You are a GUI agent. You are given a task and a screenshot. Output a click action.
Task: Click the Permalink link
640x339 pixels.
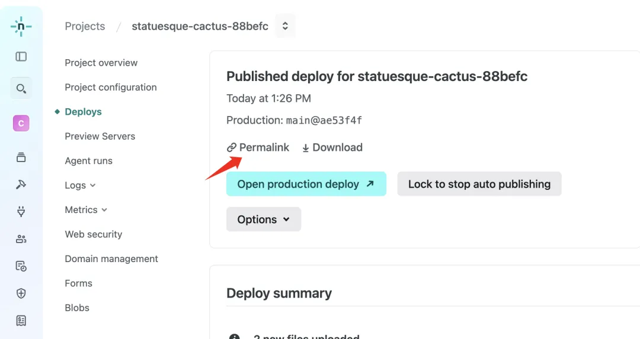point(258,147)
